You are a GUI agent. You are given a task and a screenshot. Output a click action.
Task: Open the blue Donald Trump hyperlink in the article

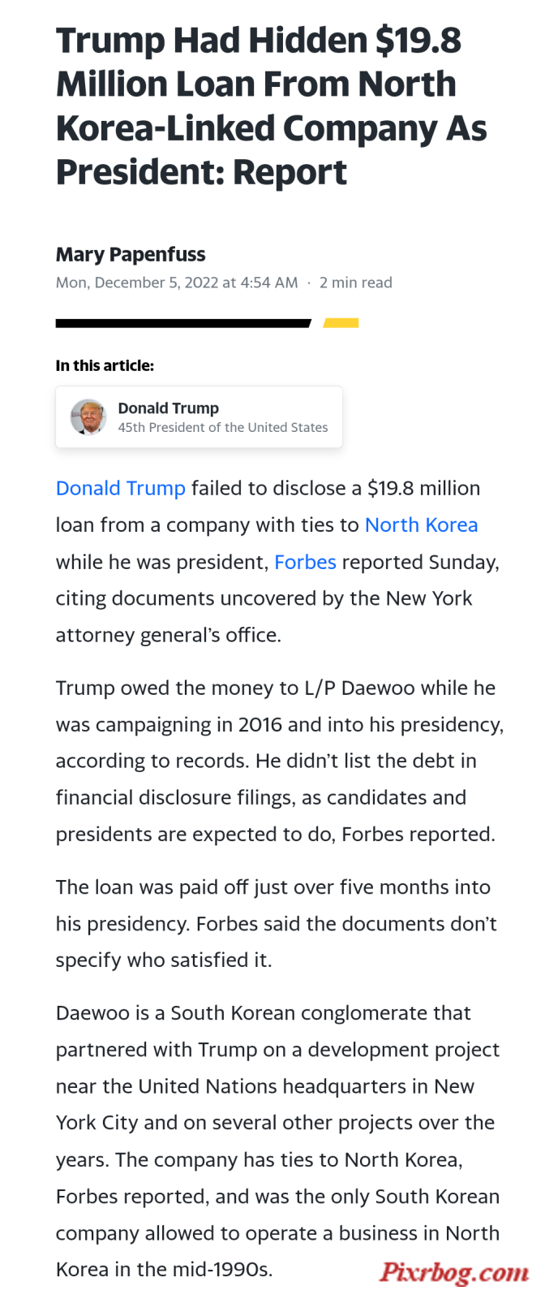click(x=121, y=488)
